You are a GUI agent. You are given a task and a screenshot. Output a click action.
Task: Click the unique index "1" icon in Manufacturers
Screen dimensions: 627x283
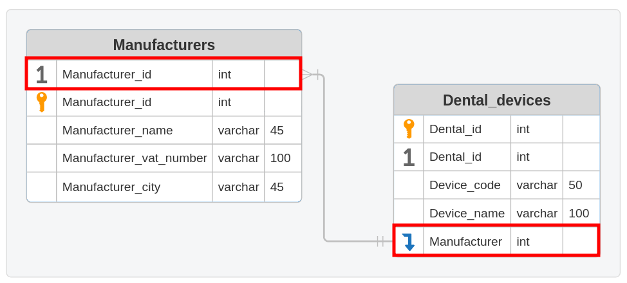[x=41, y=75]
